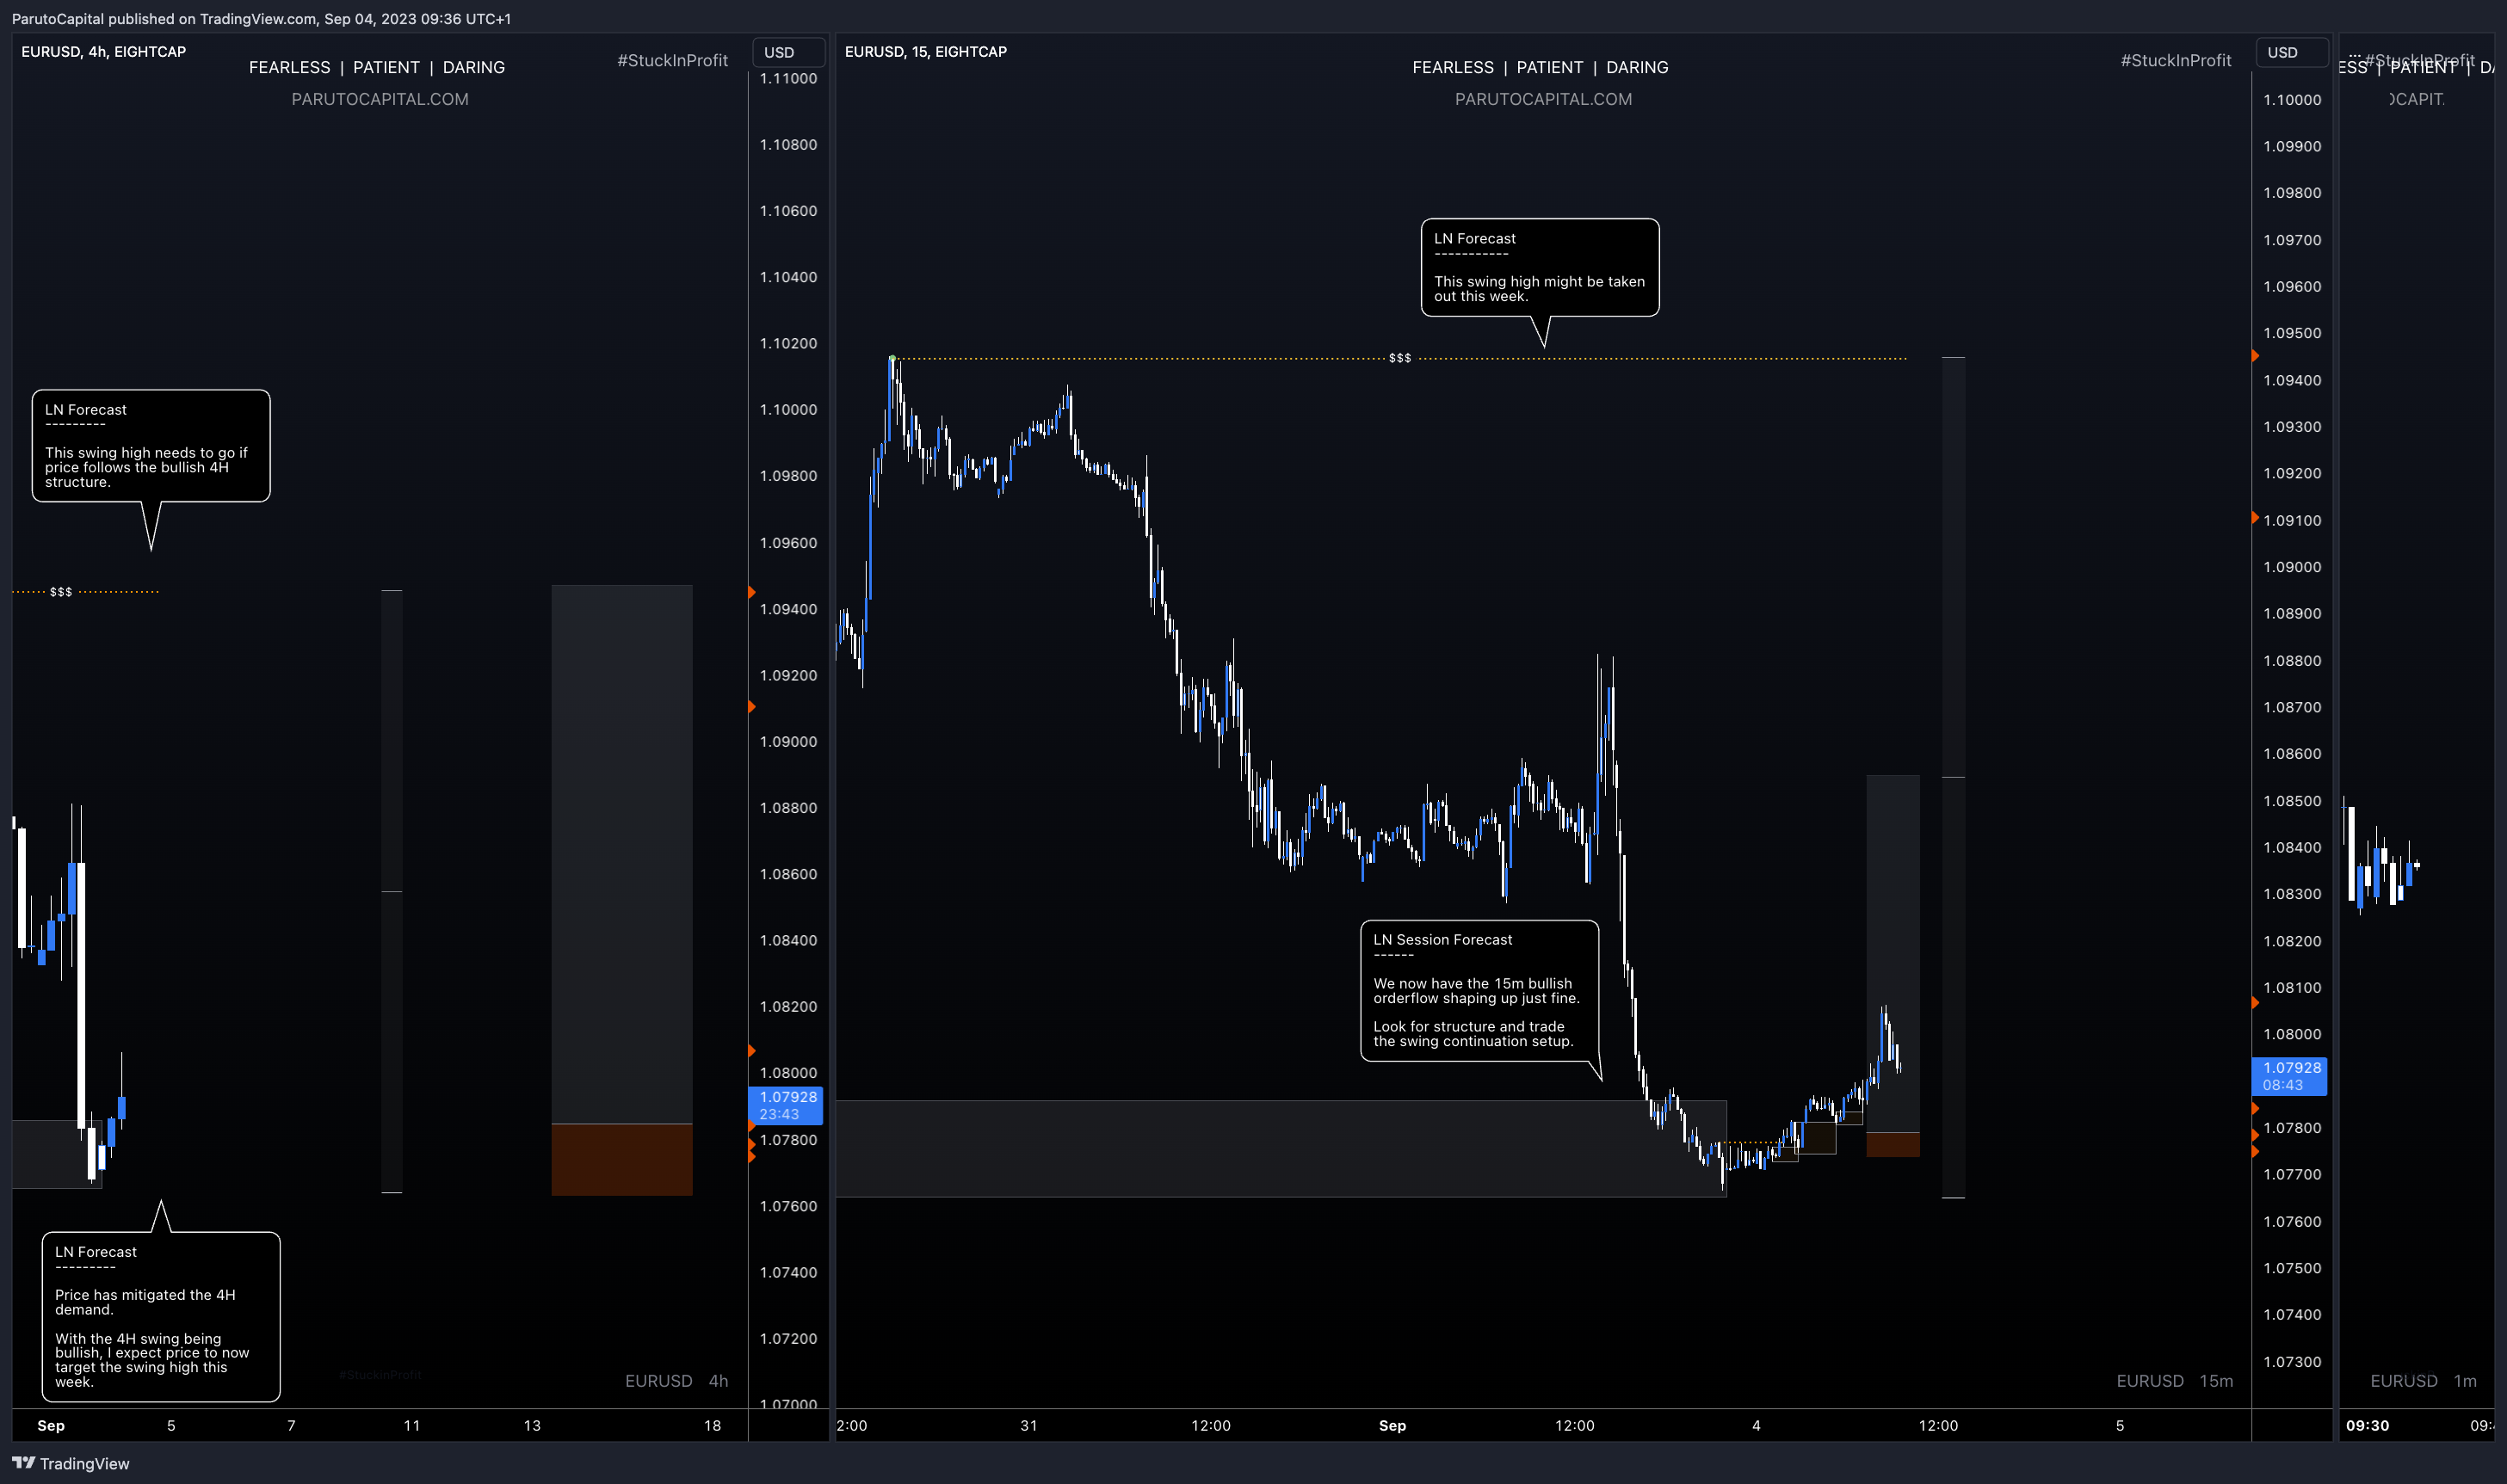
Task: Click the EURUSD, 15, EIGHTCAP chart title
Action: pyautogui.click(x=925, y=51)
